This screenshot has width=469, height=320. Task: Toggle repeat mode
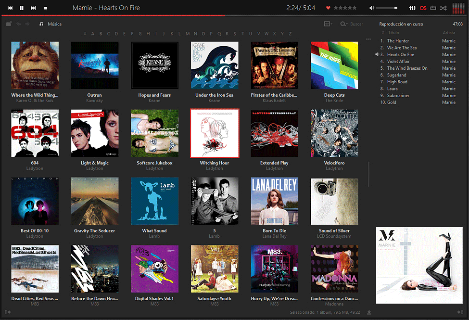433,8
